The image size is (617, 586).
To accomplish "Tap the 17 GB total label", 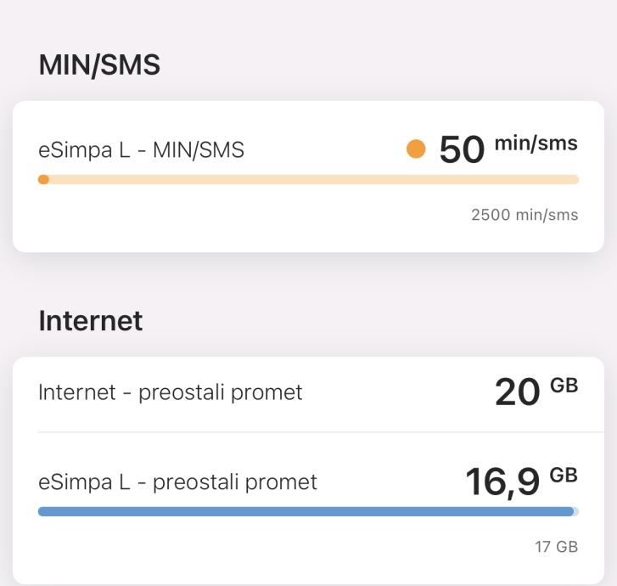I will click(x=556, y=547).
